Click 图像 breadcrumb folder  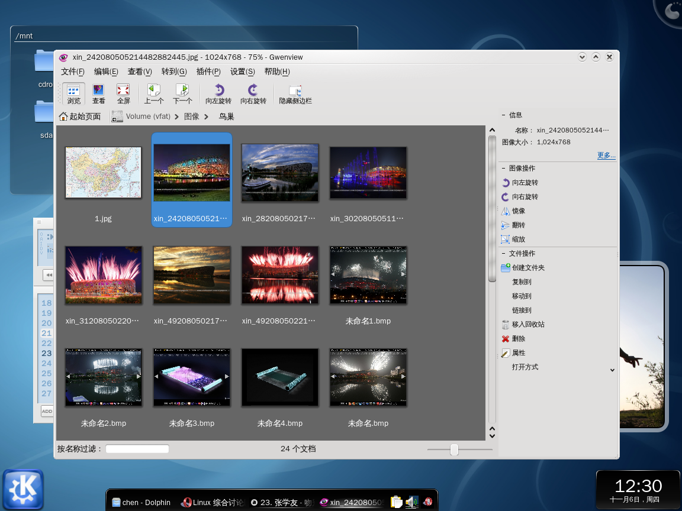[x=191, y=117]
